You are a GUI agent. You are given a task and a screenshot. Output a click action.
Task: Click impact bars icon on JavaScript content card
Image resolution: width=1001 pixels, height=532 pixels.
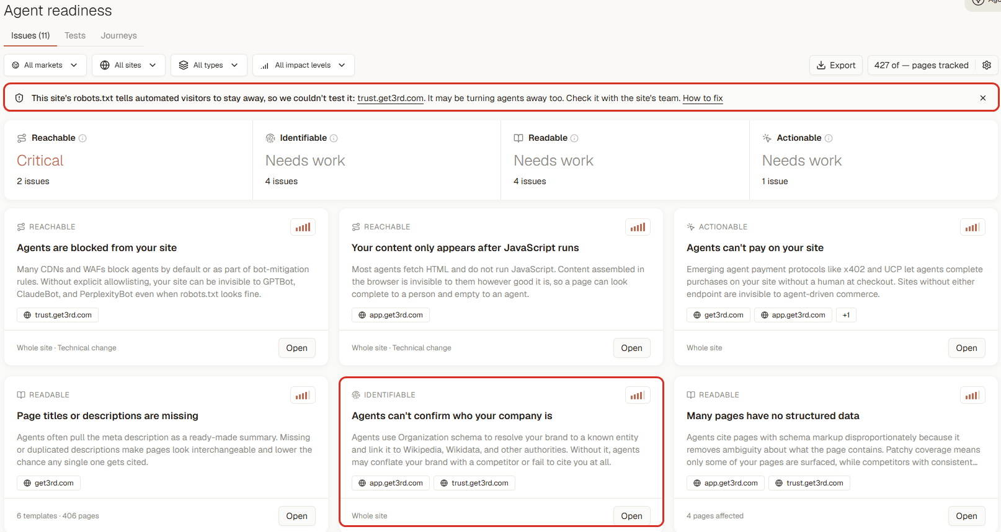coord(638,227)
